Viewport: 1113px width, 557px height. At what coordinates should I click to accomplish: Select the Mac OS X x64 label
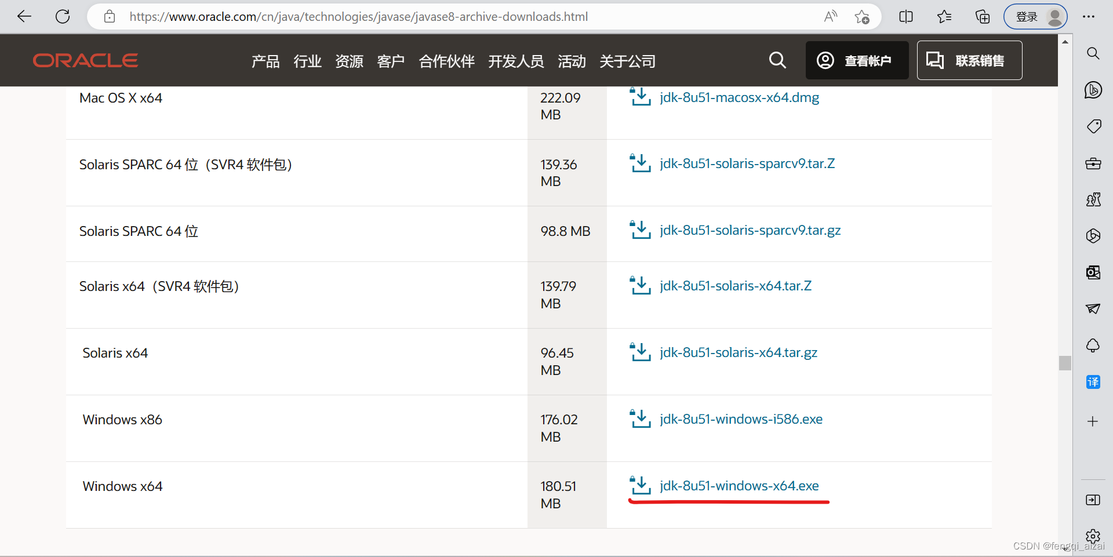point(121,98)
